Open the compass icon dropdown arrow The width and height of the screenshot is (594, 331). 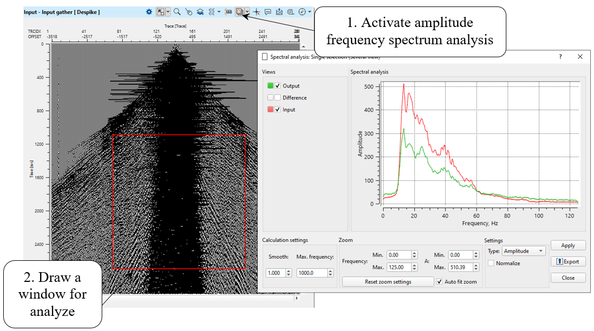(310, 11)
